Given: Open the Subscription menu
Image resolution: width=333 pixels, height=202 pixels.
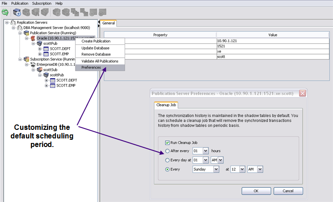Looking at the screenshot, I should point(42,4).
